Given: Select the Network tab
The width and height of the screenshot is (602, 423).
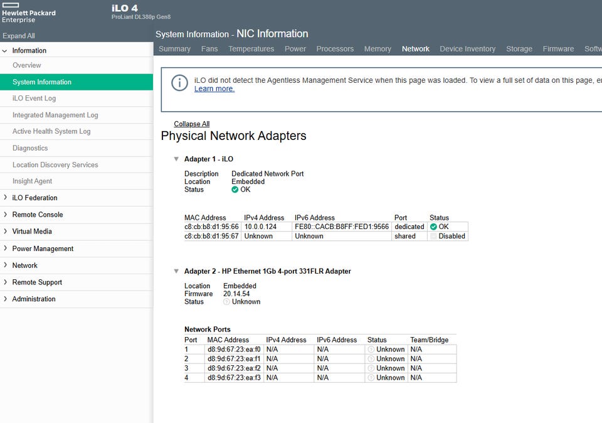Looking at the screenshot, I should [415, 49].
